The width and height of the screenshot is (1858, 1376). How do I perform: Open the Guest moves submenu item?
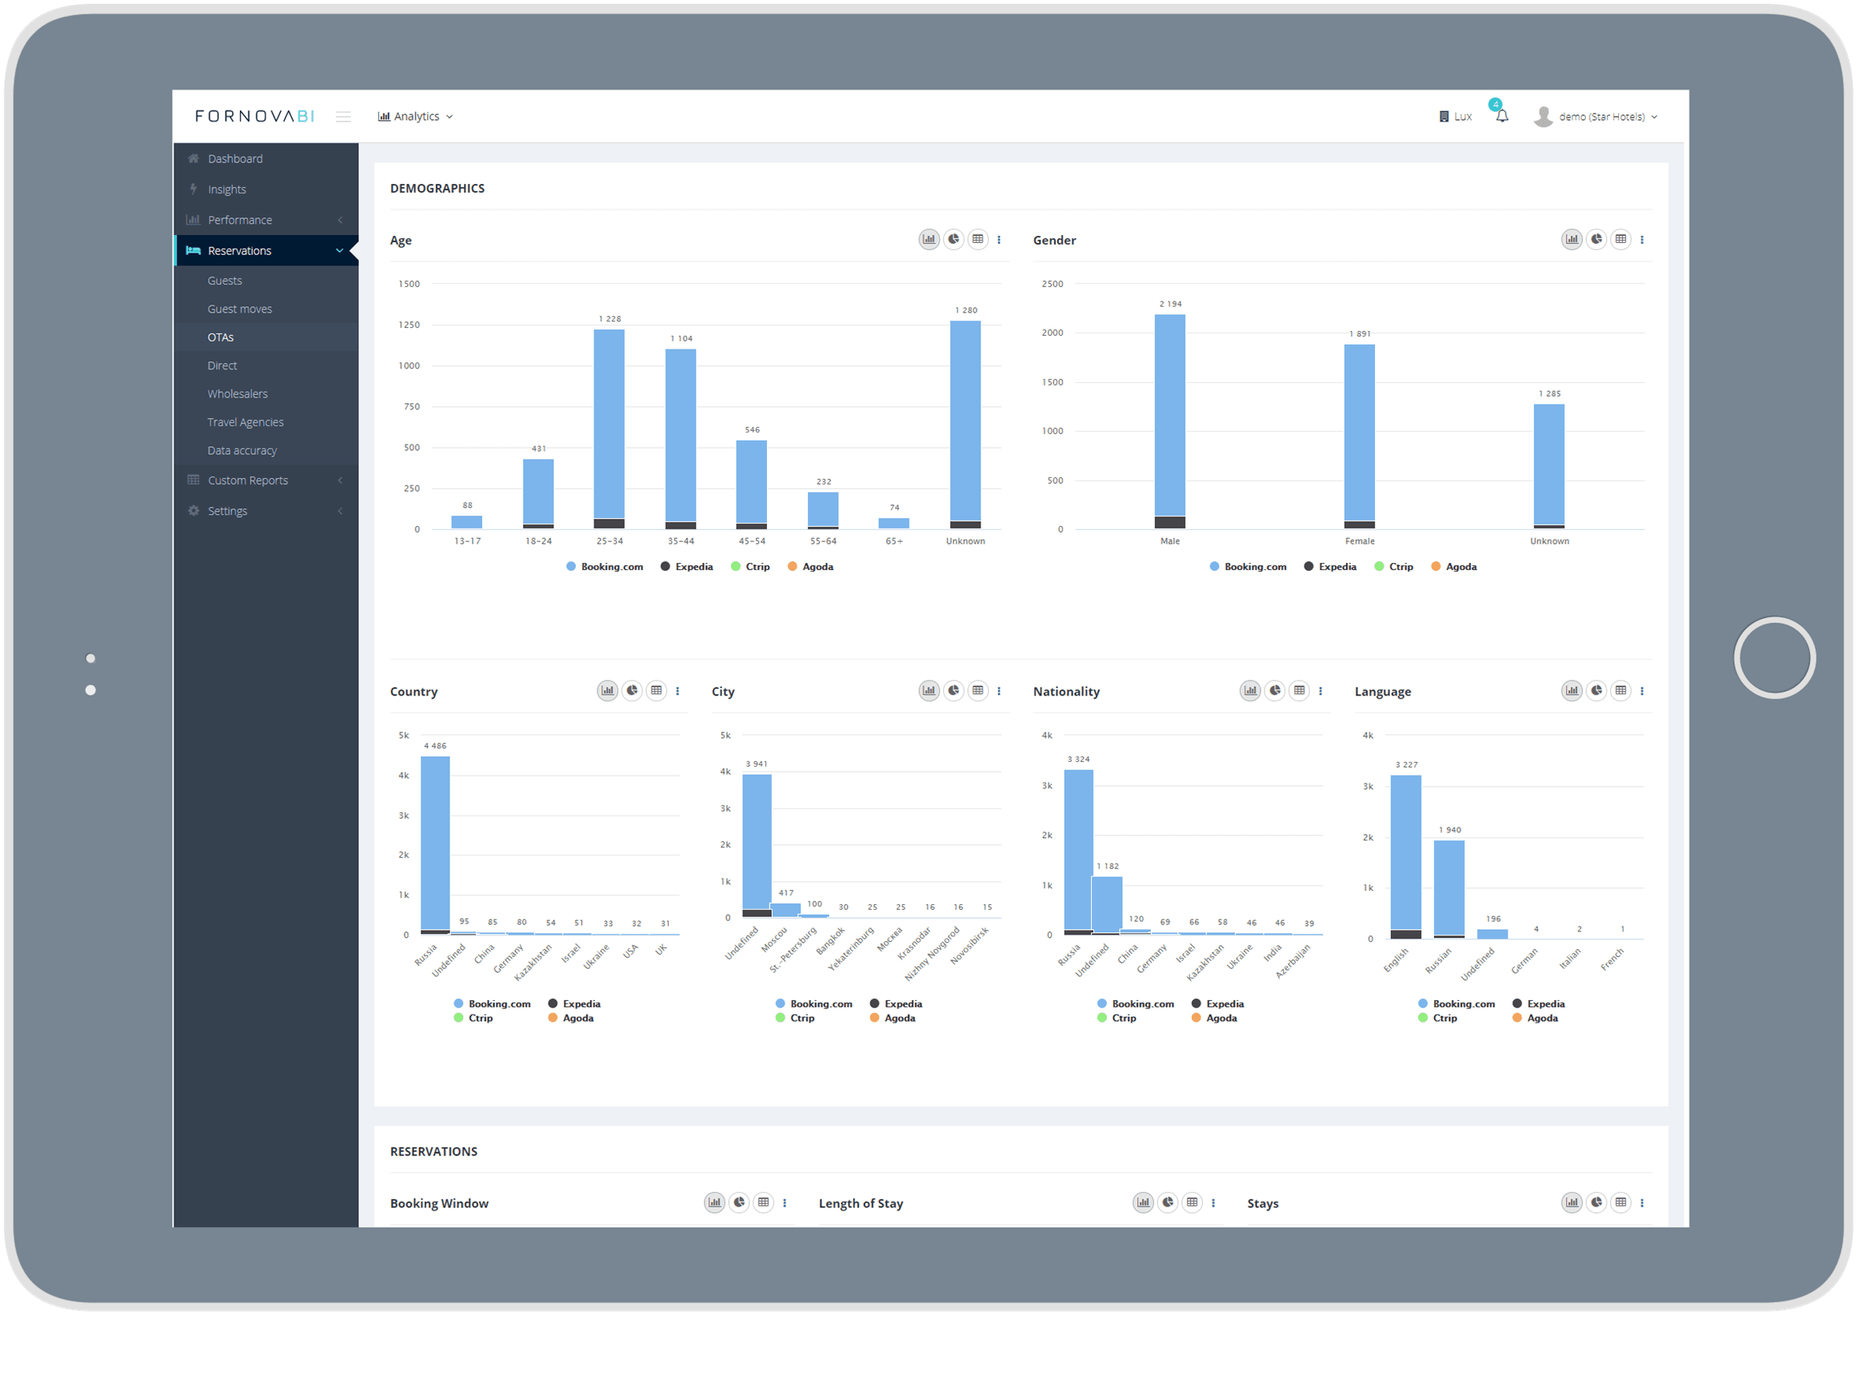[240, 309]
